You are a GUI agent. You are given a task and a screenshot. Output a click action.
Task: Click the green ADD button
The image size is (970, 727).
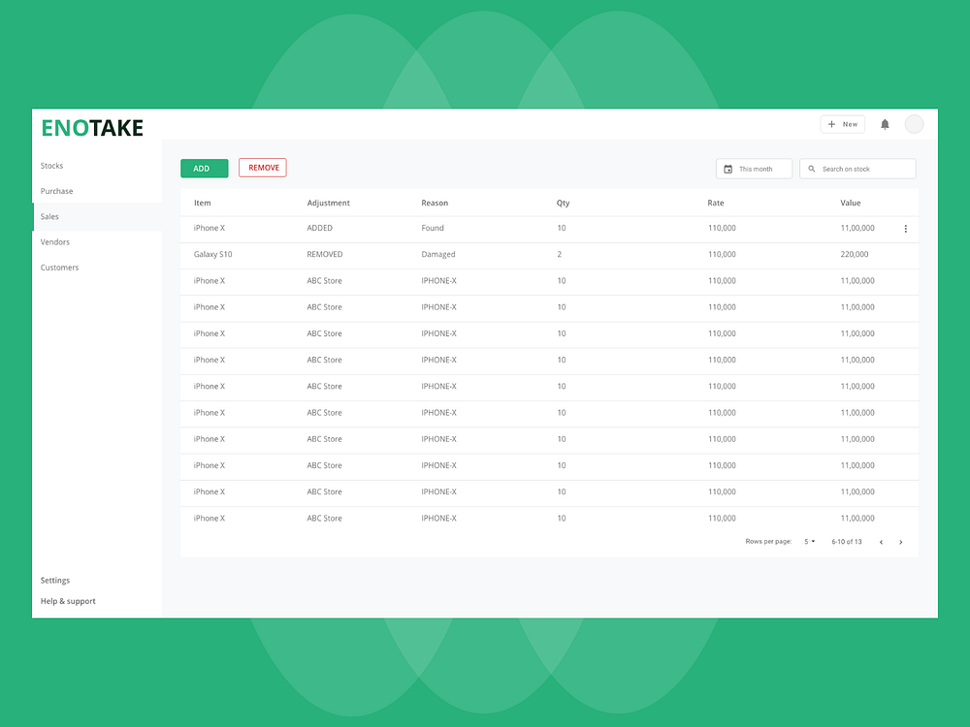(x=204, y=168)
